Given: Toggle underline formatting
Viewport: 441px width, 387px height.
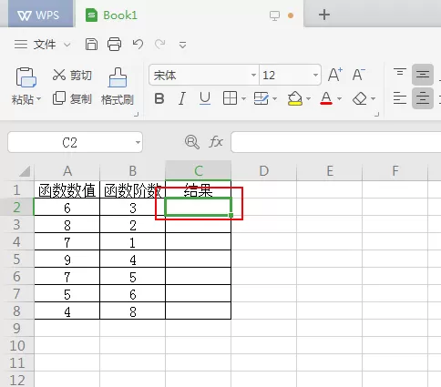Looking at the screenshot, I should [205, 98].
